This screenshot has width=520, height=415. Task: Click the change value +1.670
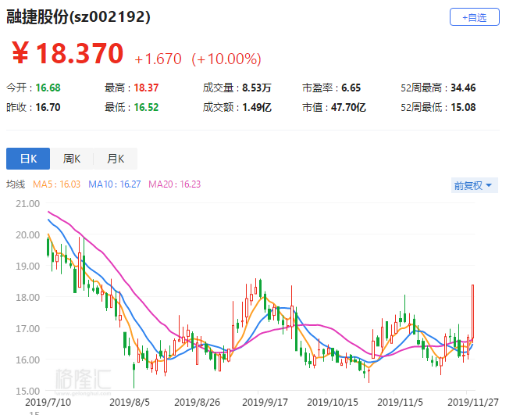tap(158, 59)
